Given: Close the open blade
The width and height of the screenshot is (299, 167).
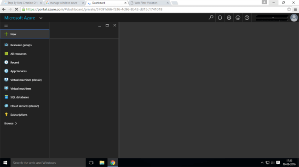Looking at the screenshot, I should 115,25.
